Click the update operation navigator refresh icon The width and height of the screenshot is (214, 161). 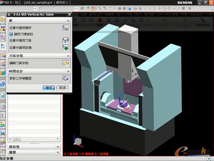tap(65, 79)
